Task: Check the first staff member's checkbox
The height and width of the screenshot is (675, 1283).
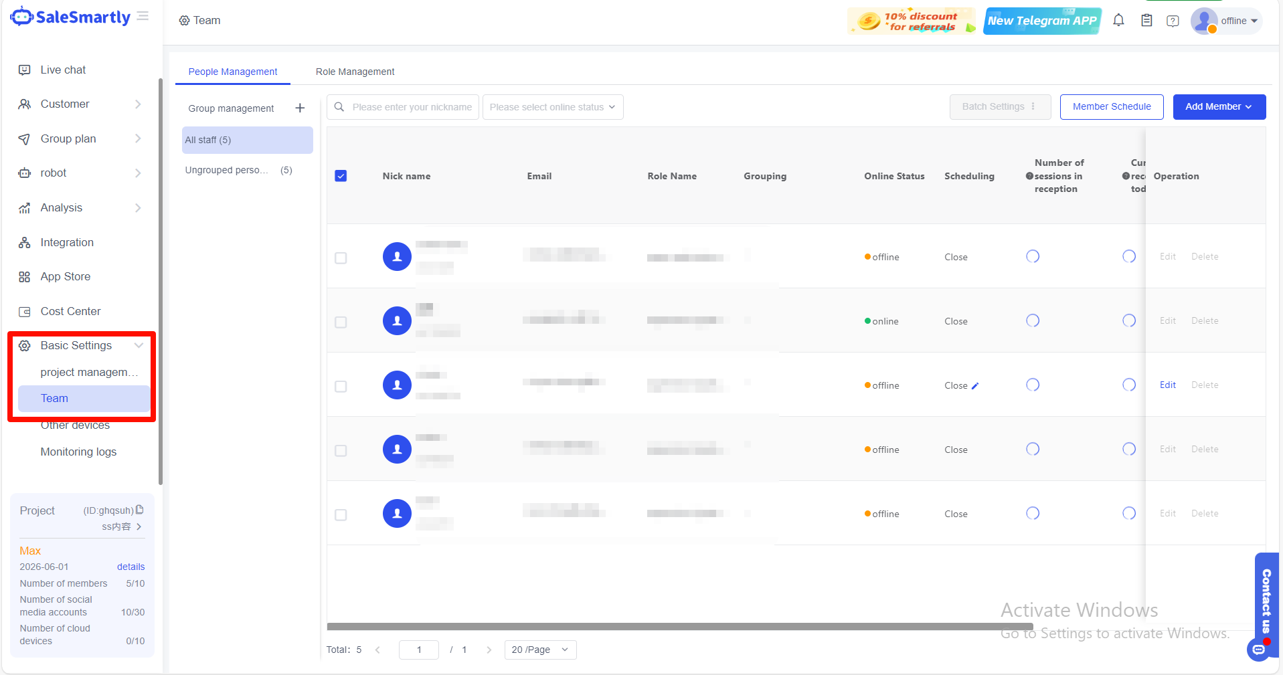Action: (x=341, y=258)
